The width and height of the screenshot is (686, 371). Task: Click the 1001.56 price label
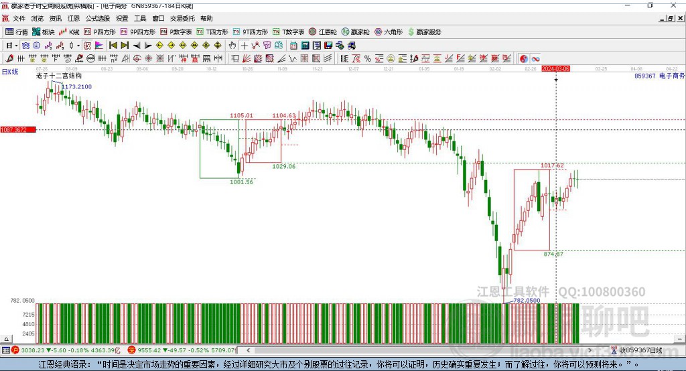click(241, 182)
